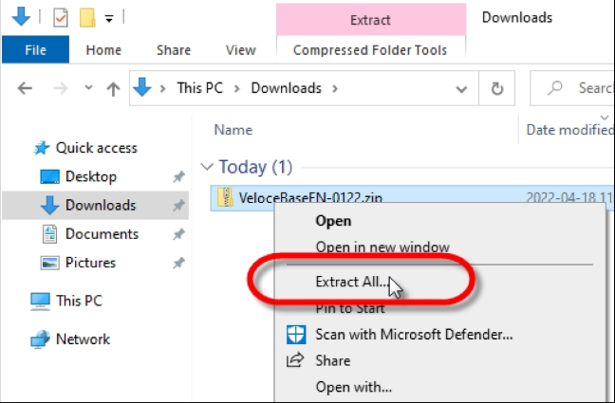Click the Up directory arrow
The height and width of the screenshot is (403, 615).
point(113,88)
